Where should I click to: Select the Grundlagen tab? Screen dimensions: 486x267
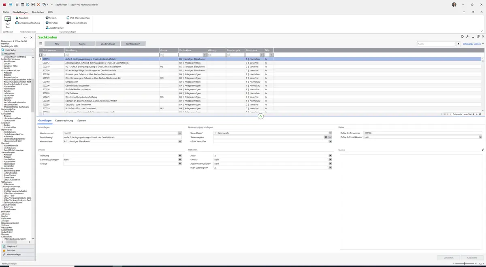pyautogui.click(x=45, y=121)
